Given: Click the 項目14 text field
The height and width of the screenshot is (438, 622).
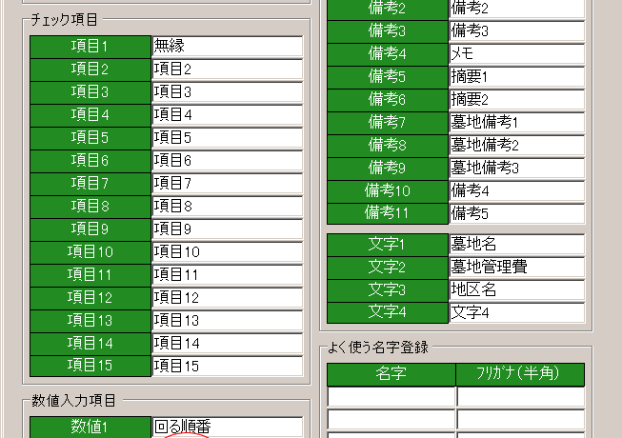Looking at the screenshot, I should pyautogui.click(x=228, y=344).
